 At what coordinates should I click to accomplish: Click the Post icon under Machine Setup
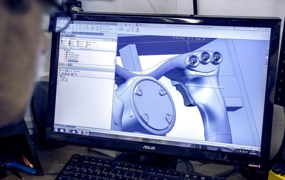click(62, 43)
